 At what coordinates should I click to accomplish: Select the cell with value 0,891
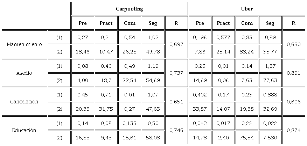(293, 73)
